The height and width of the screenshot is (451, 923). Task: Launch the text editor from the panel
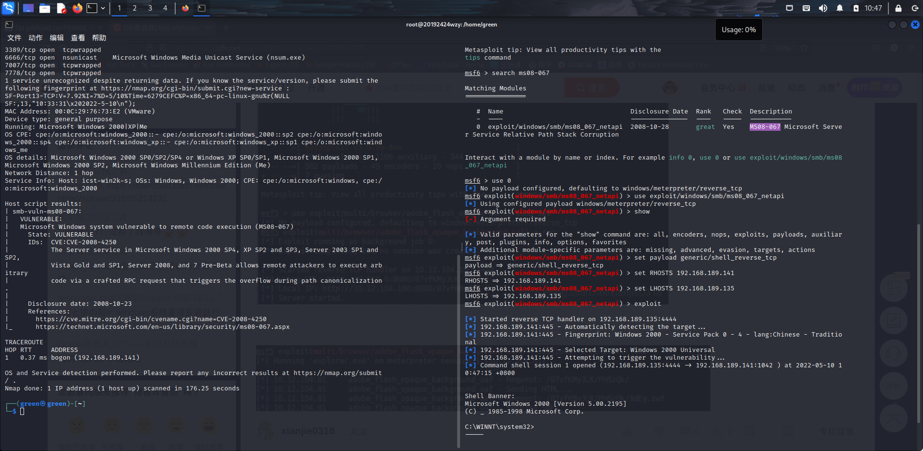(61, 8)
